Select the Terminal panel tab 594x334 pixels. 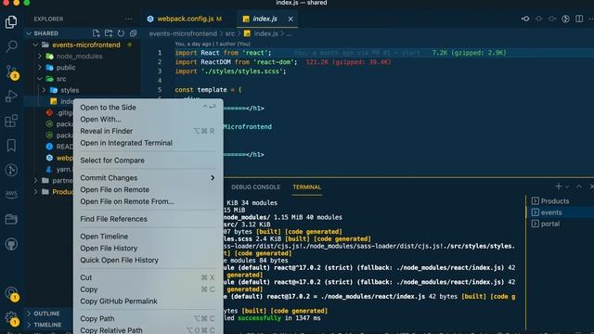tap(306, 187)
